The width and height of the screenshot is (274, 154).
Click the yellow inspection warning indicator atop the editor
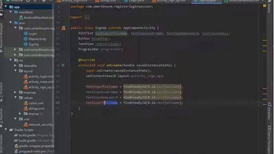point(265,6)
